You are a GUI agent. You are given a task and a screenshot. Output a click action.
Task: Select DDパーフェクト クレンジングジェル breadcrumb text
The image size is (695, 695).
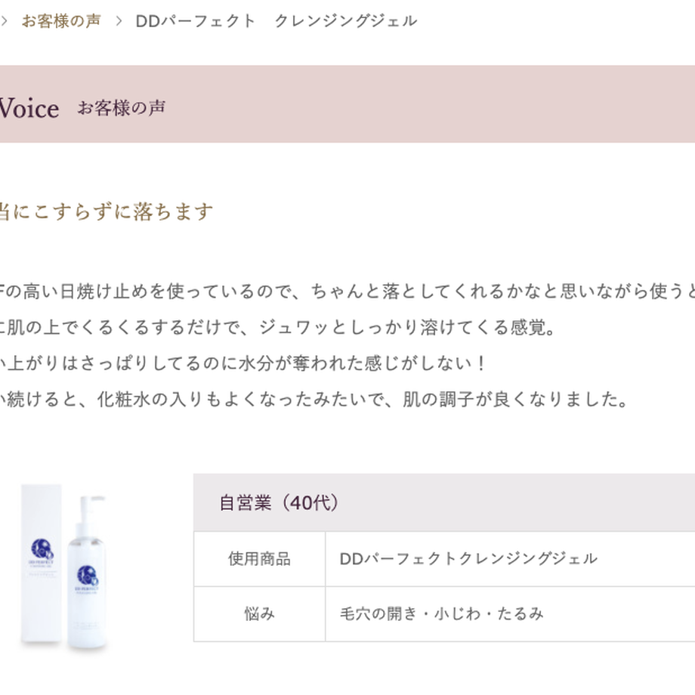coord(276,21)
